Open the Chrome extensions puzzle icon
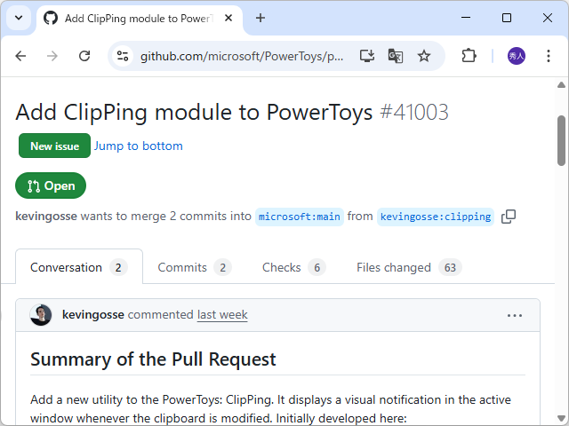Screen dimensions: 569x426 (469, 56)
